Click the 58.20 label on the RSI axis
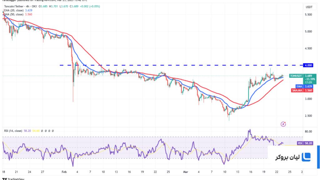 [308, 143]
